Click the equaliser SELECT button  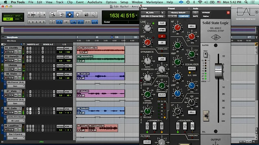192,69
